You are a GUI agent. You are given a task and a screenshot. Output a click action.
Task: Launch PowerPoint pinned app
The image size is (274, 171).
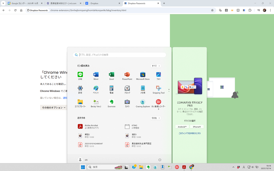click(127, 76)
